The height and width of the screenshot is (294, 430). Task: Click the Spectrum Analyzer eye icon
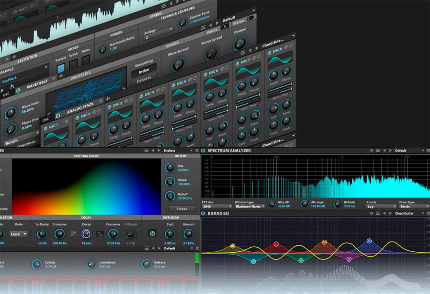click(x=371, y=150)
